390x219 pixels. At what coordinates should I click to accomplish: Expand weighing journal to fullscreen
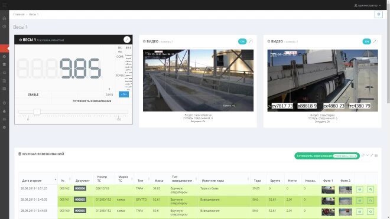pyautogui.click(x=372, y=155)
